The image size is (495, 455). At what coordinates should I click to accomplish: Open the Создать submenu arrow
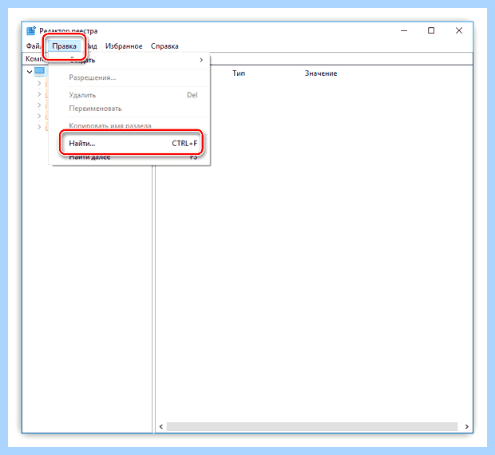tap(201, 60)
